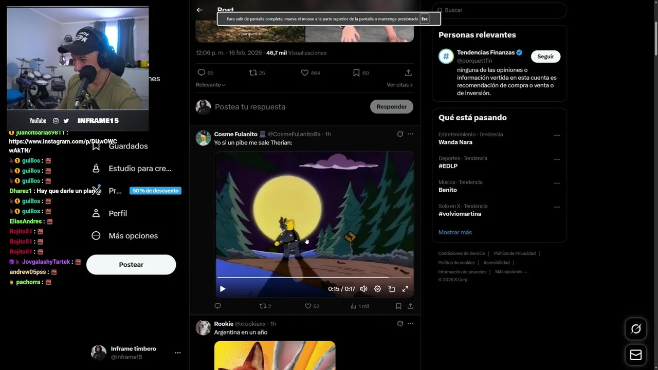Screen dimensions: 658x370
Task: Open Cosme Fulanito's profile avatar
Action: tap(203, 138)
